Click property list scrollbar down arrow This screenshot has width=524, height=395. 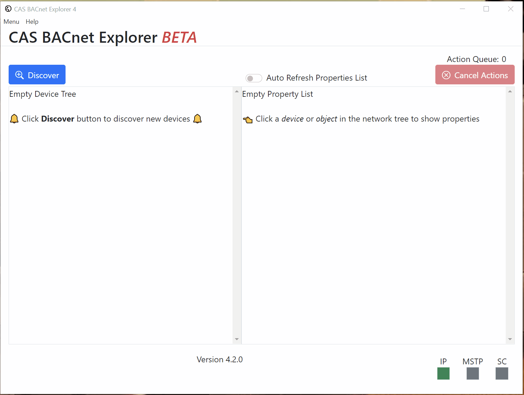pyautogui.click(x=510, y=339)
